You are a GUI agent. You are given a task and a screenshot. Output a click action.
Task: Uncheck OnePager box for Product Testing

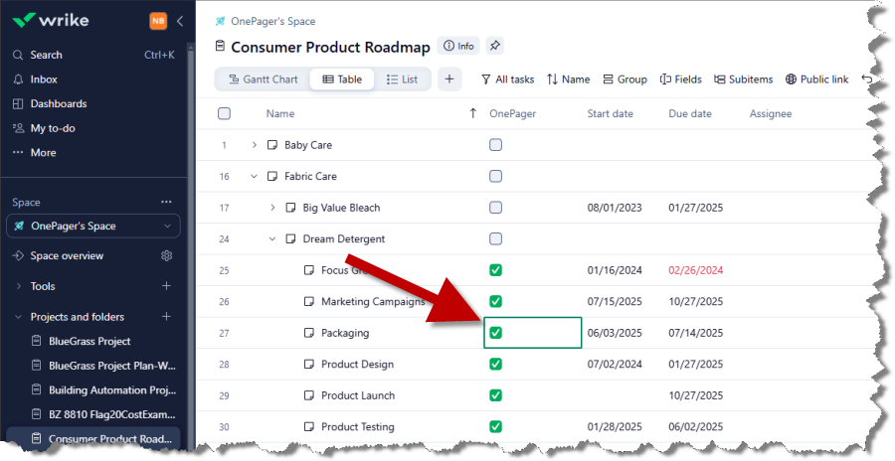[x=495, y=427]
